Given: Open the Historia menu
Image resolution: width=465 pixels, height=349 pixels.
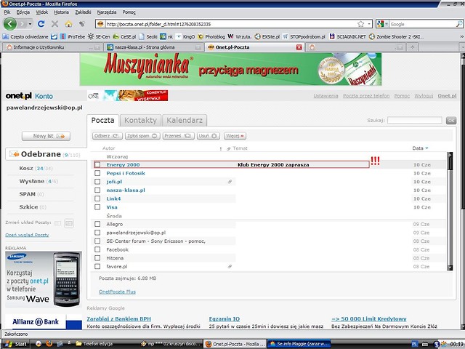Looking at the screenshot, I should coord(61,12).
